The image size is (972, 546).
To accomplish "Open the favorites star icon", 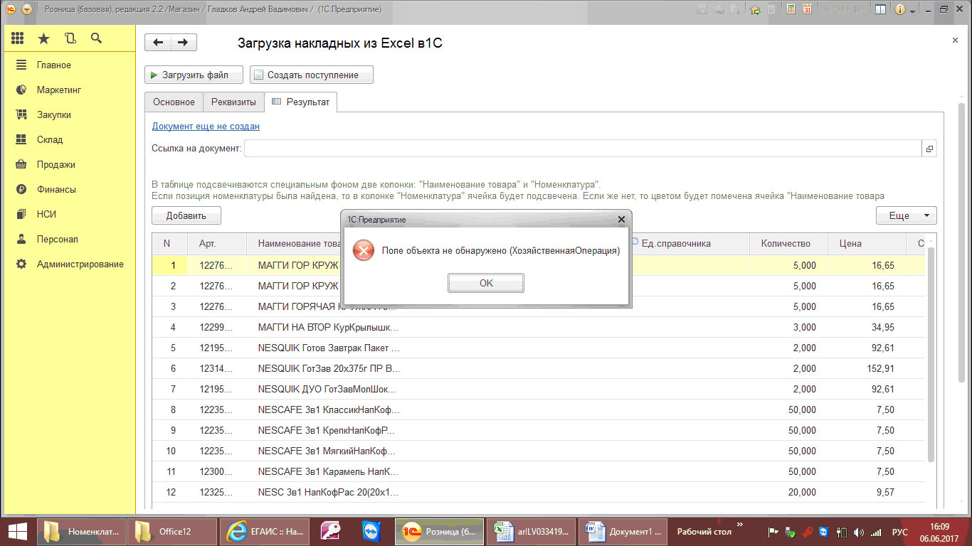I will (44, 38).
